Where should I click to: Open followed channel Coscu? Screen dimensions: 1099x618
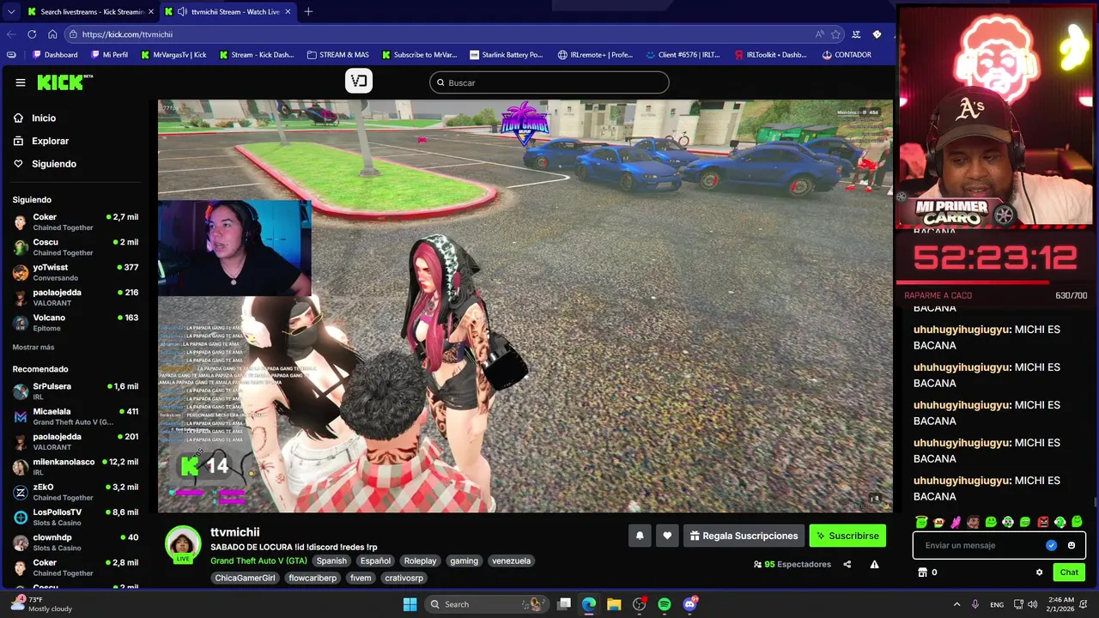(76, 247)
